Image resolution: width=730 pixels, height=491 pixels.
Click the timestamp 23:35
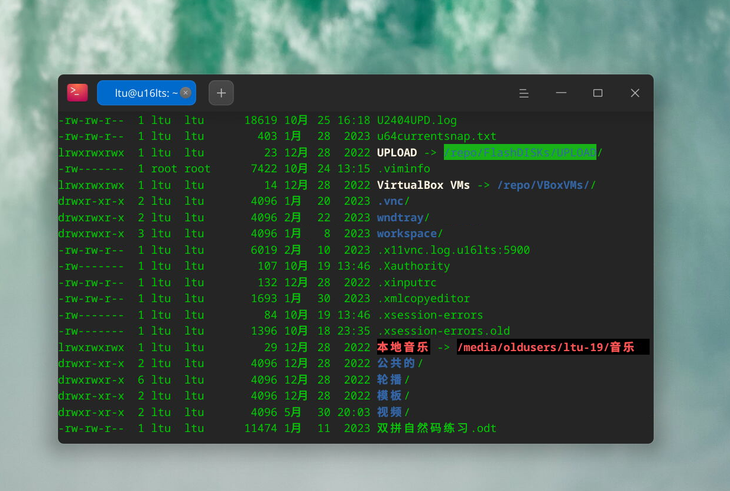point(353,331)
